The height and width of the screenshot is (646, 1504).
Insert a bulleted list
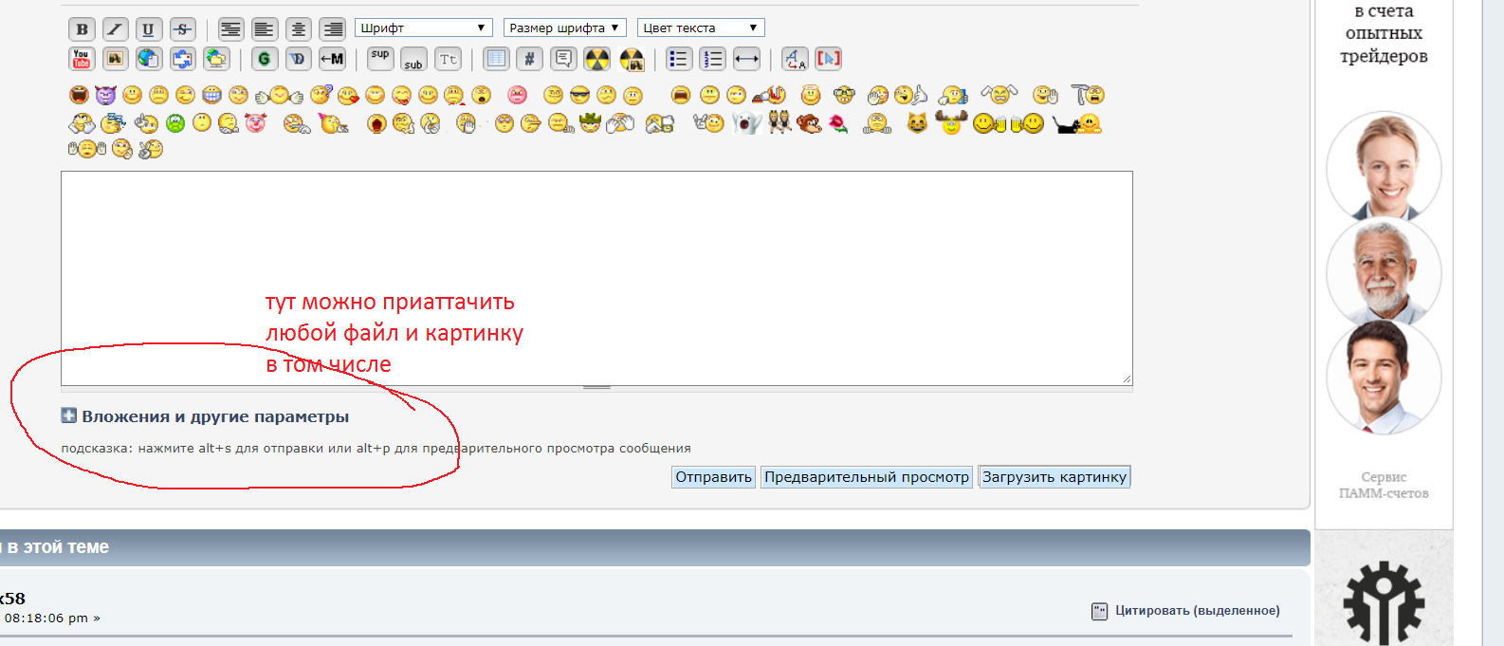[x=679, y=59]
